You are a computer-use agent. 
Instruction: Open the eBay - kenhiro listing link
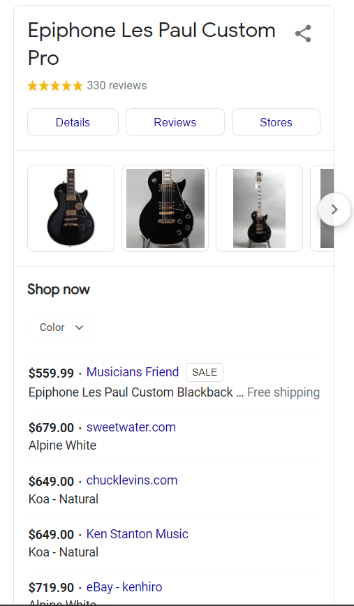click(x=124, y=587)
